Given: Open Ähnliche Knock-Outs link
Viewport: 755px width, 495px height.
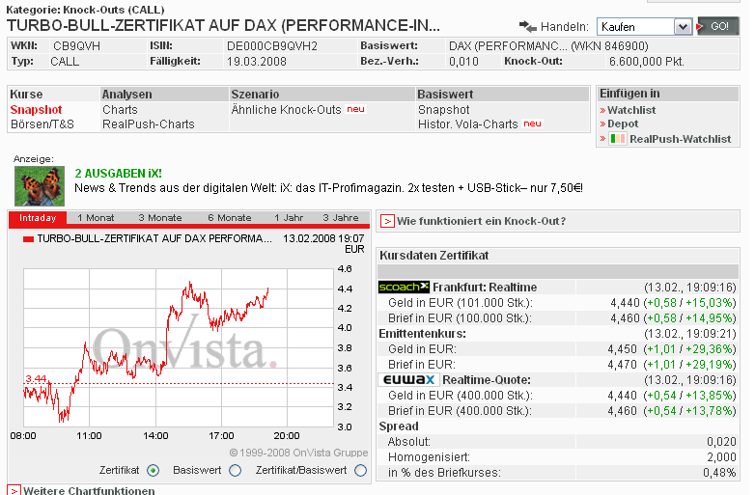Looking at the screenshot, I should (x=286, y=110).
